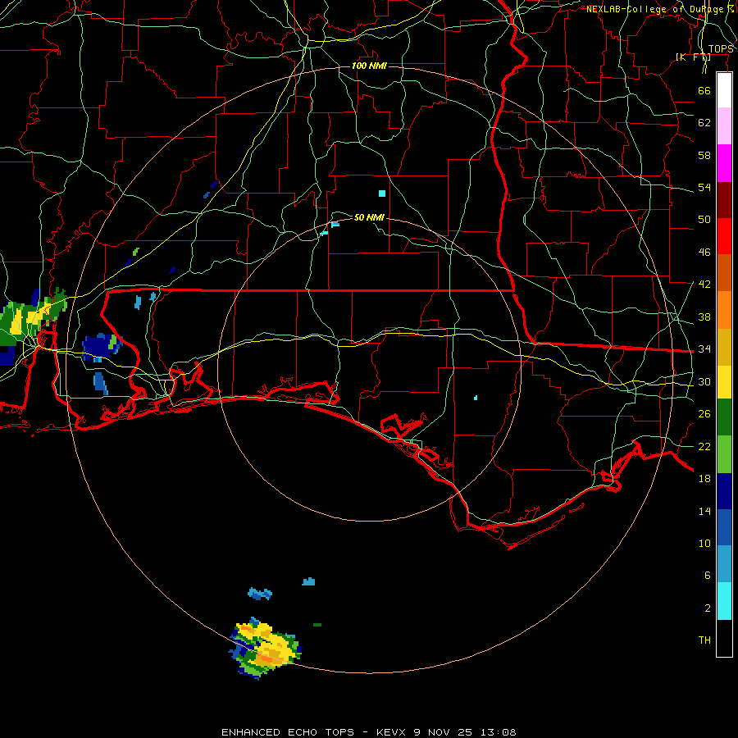
Task: Pick the magenta band in the color scale
Action: (724, 163)
